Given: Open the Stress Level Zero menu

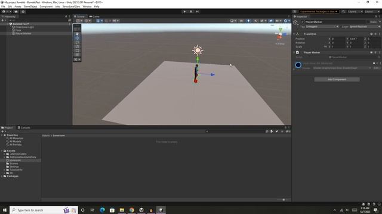Looking at the screenshot, I should click(71, 7).
